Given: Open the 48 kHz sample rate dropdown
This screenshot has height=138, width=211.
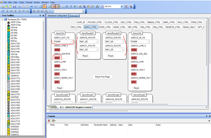Looking at the screenshot, I should tap(122, 7).
